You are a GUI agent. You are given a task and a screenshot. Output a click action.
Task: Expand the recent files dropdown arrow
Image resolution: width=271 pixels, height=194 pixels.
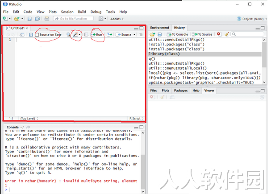click(x=22, y=19)
